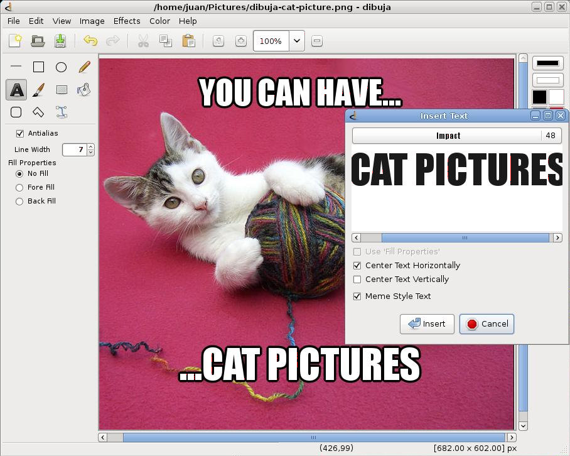
Task: Open the zoom level dropdown arrow
Action: click(297, 41)
